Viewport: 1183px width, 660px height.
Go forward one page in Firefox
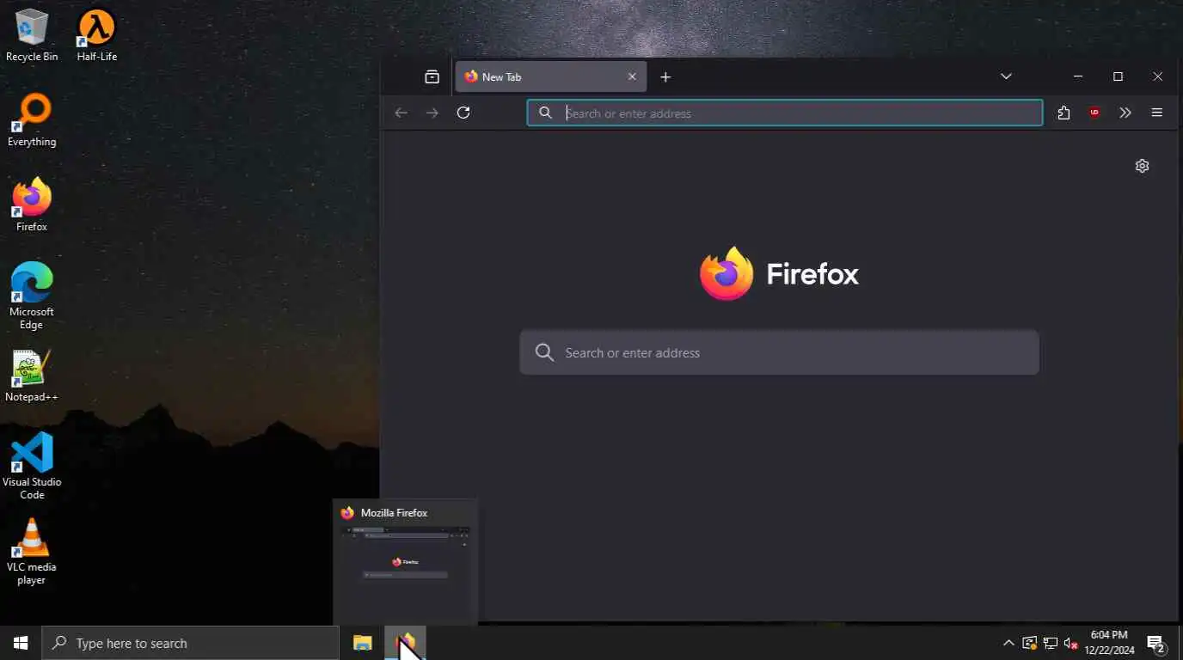click(432, 113)
